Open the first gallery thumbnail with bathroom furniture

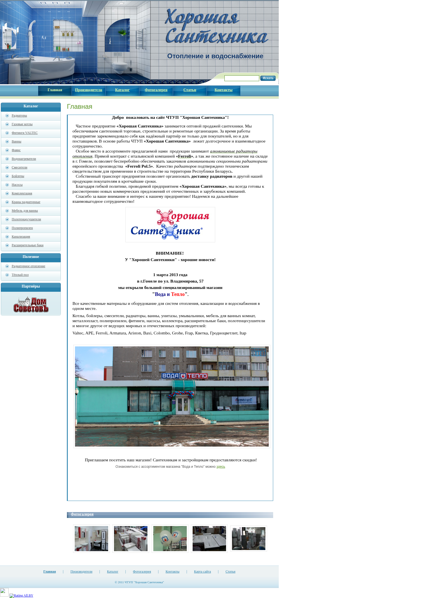pyautogui.click(x=91, y=539)
